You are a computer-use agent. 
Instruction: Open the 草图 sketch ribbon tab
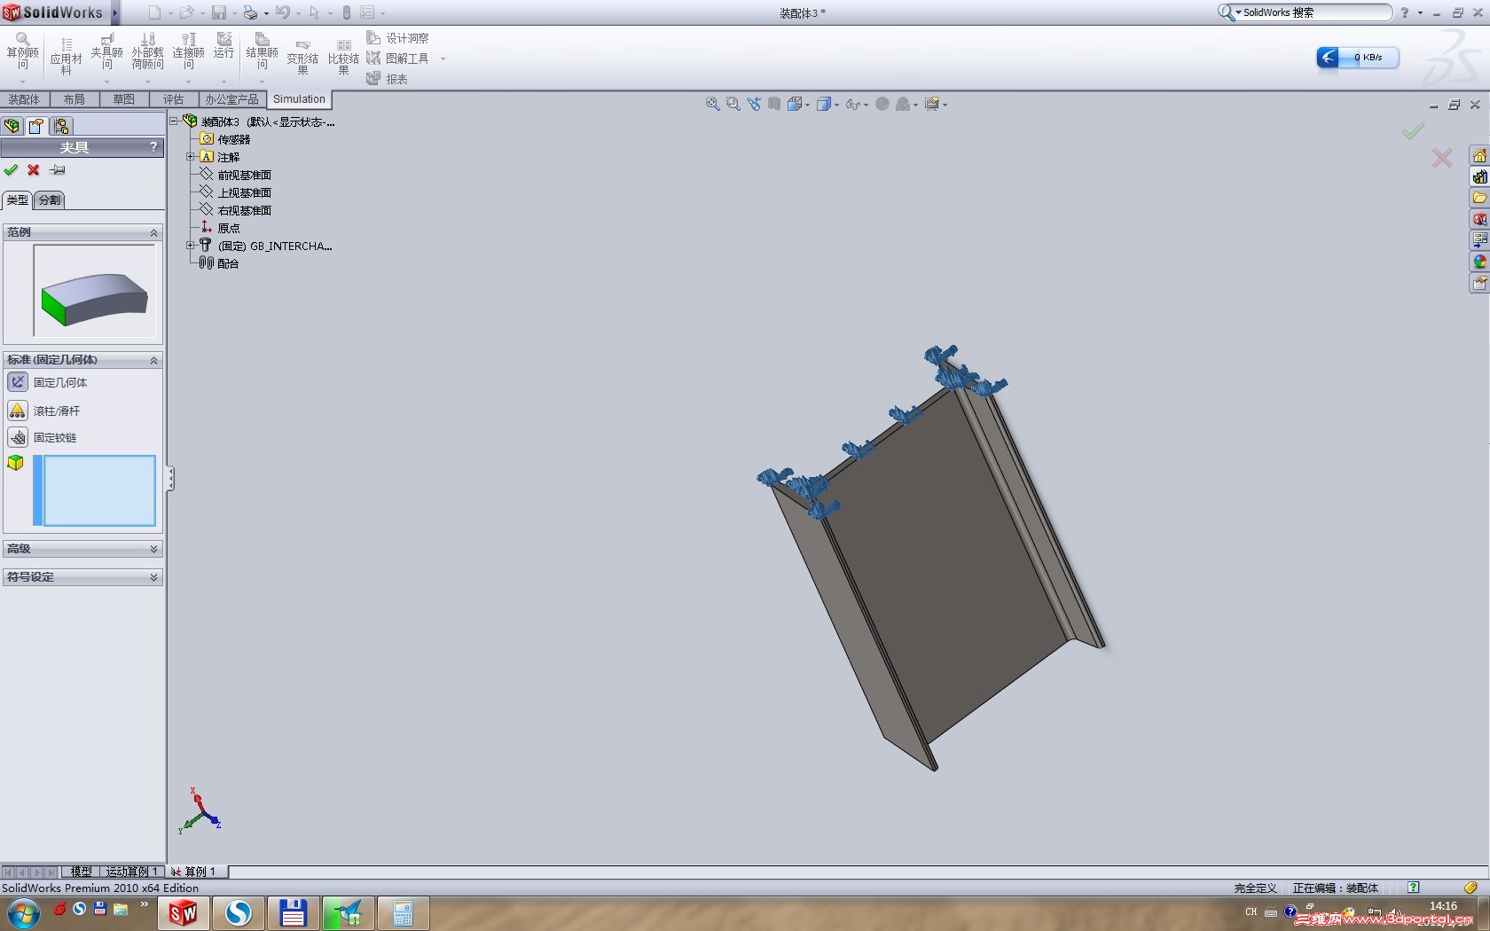[x=124, y=99]
